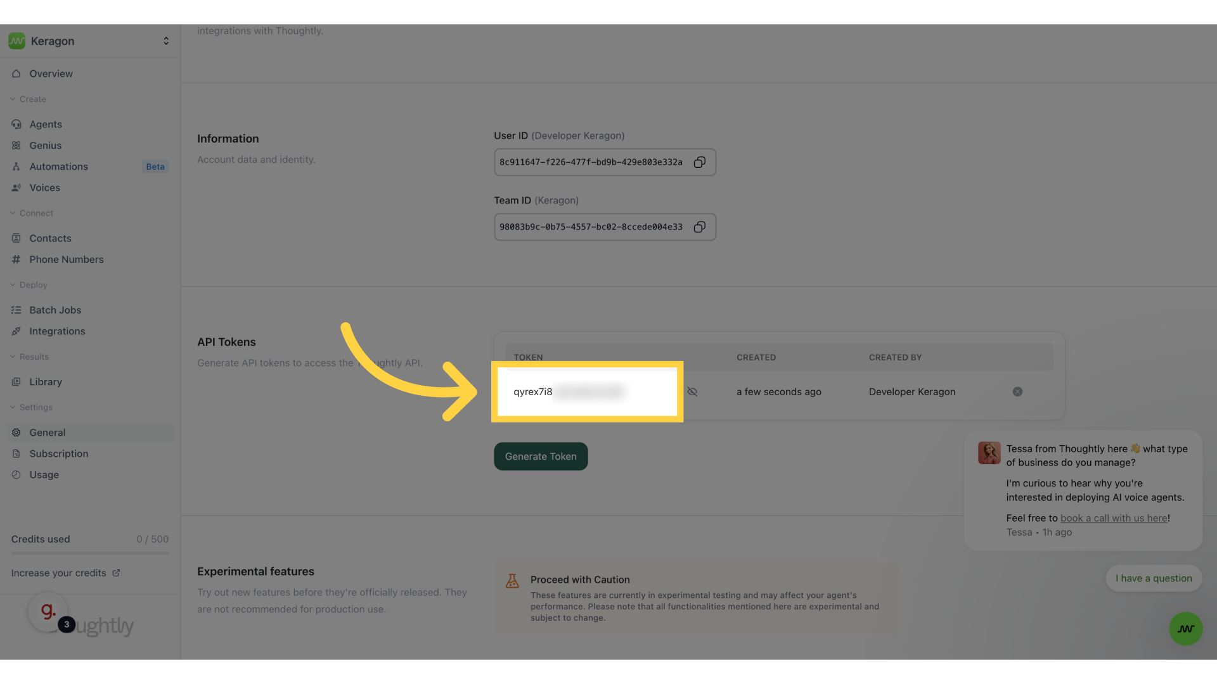Viewport: 1217px width, 684px height.
Task: Toggle token visibility eye icon
Action: pyautogui.click(x=692, y=392)
